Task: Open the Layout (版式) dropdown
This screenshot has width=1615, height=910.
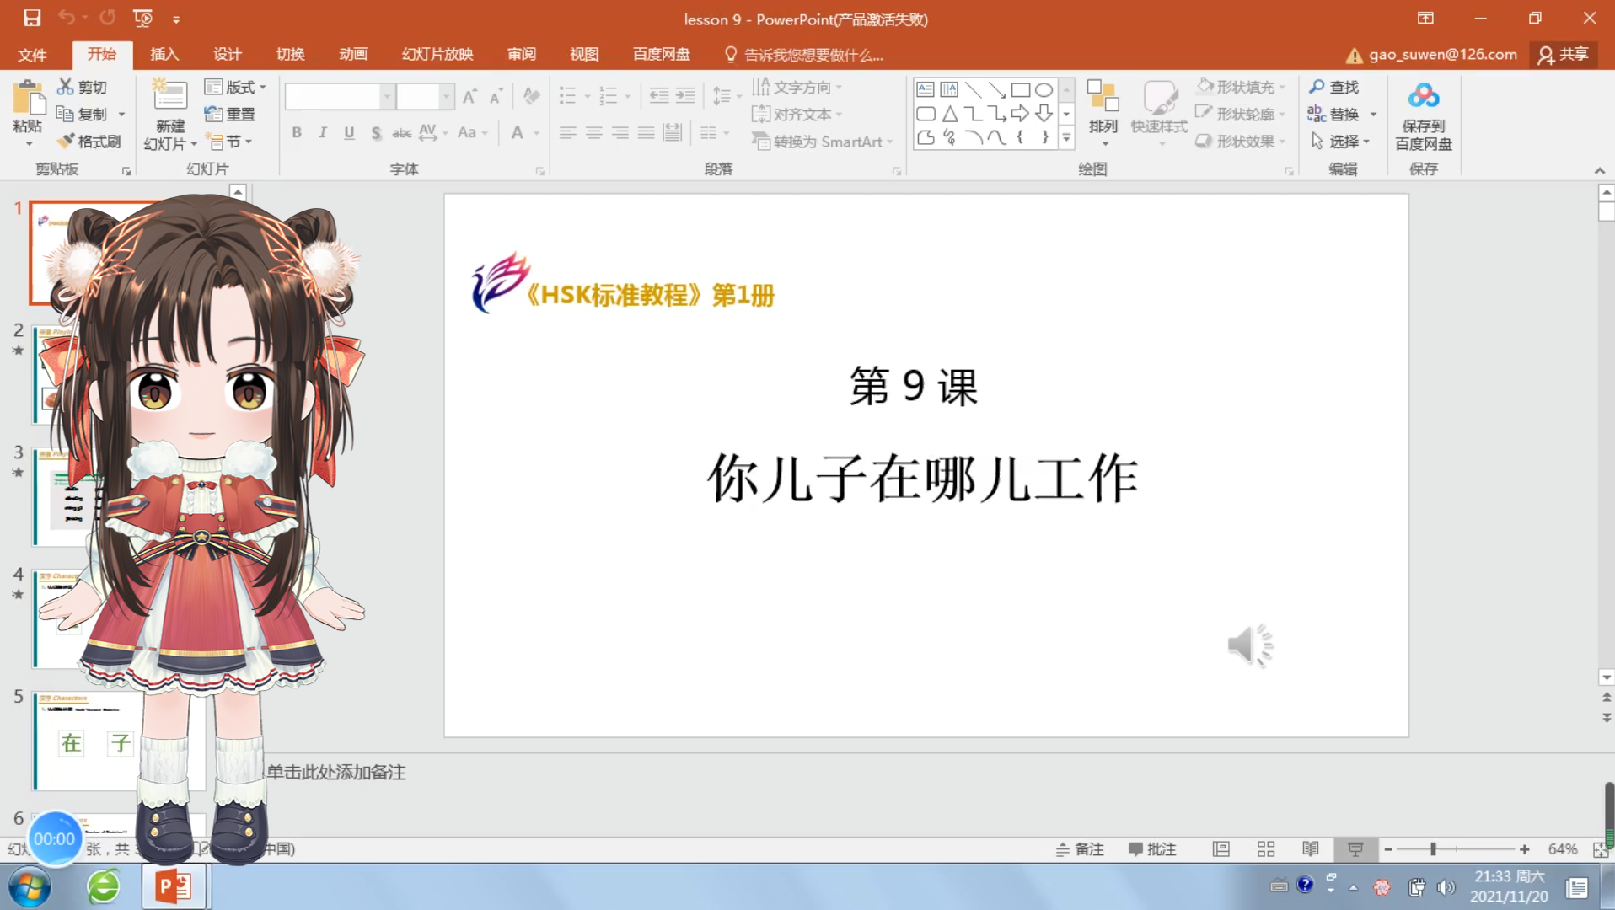Action: pos(235,87)
